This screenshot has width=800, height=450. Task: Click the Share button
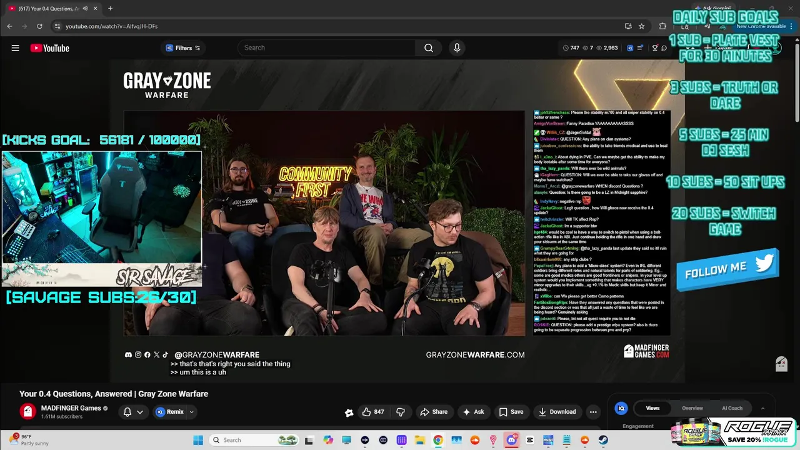434,412
